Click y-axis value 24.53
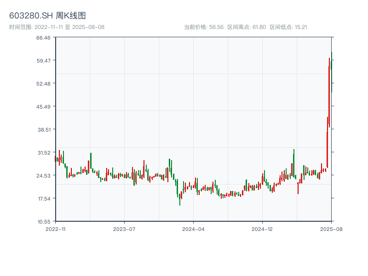 [x=43, y=176]
